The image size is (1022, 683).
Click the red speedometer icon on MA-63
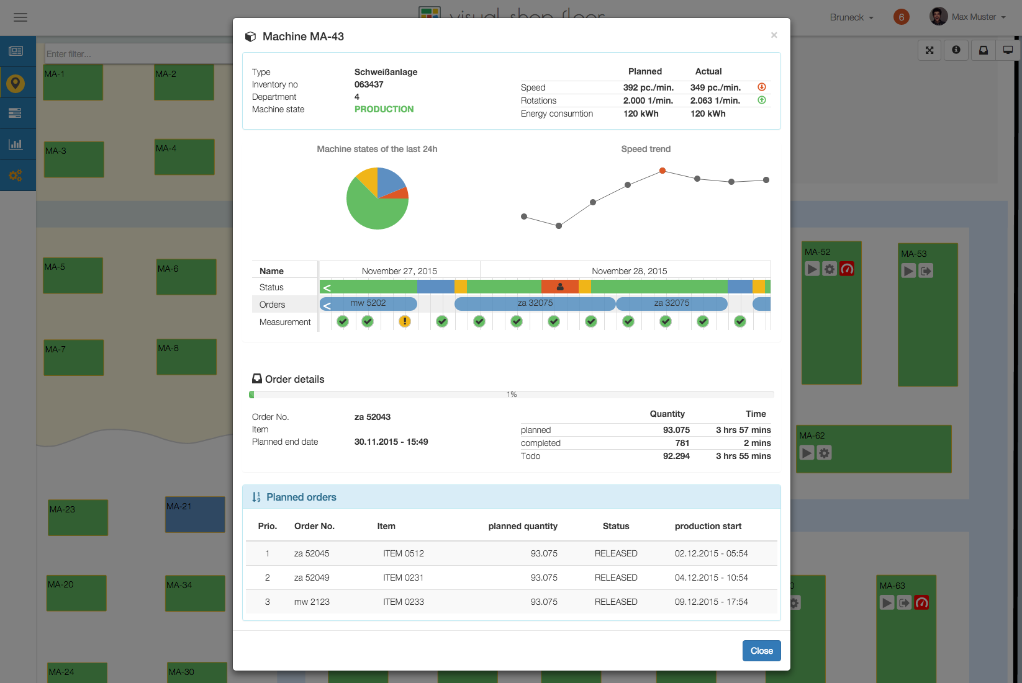point(922,602)
